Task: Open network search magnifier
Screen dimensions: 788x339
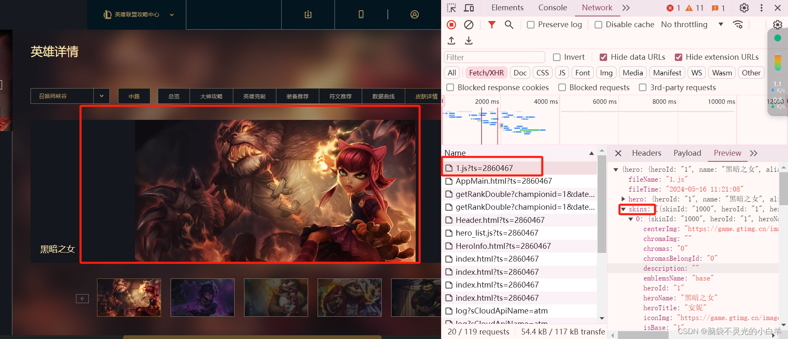Action: coord(509,25)
